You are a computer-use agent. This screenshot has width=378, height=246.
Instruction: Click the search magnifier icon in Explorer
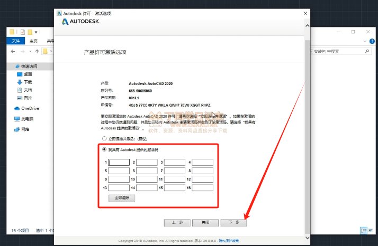click(367, 51)
